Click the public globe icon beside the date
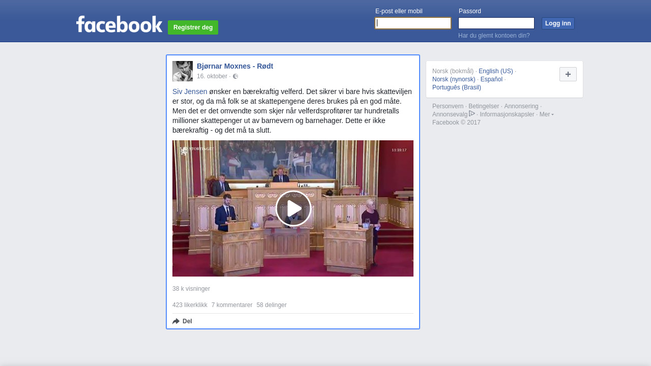 coord(235,76)
